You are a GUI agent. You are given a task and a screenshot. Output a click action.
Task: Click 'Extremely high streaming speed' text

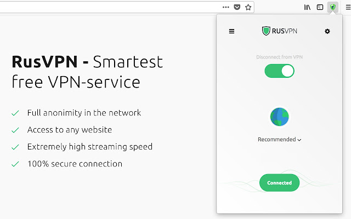(x=90, y=147)
